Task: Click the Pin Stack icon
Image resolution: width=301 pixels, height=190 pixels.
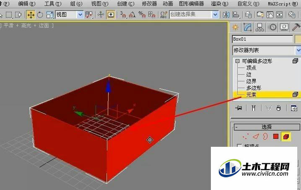Action: click(x=239, y=108)
